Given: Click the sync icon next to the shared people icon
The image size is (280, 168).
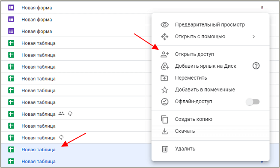Looking at the screenshot, I should point(70,114).
